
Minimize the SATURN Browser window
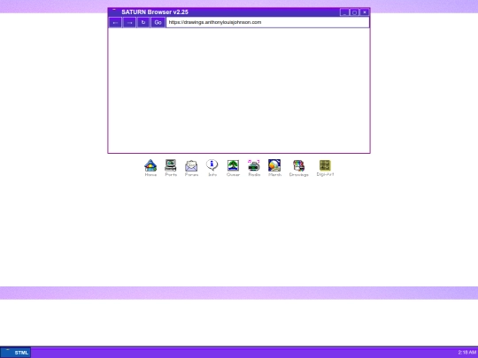pyautogui.click(x=344, y=12)
